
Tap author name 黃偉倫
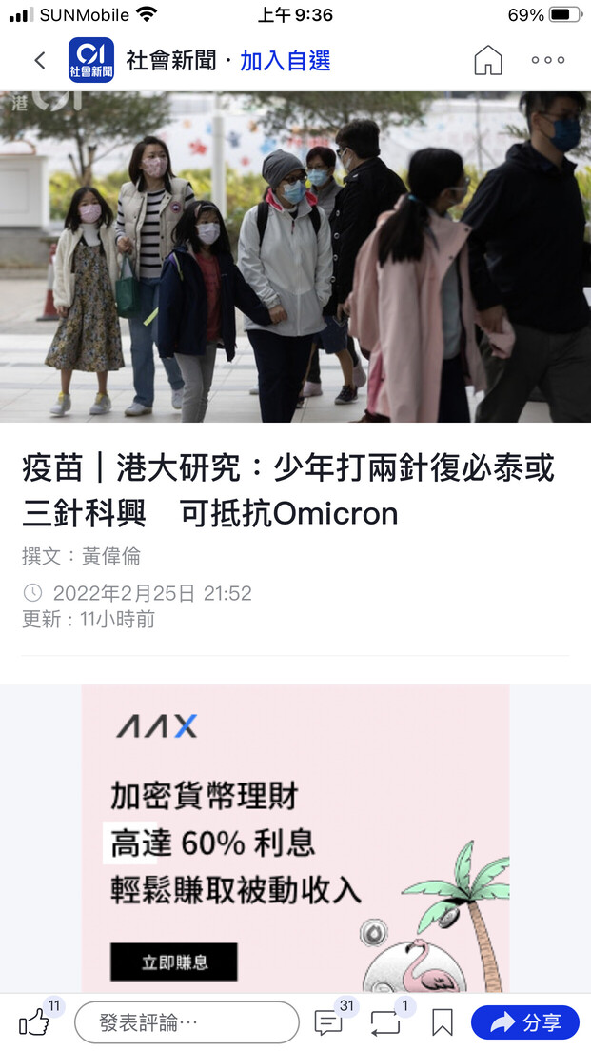[x=111, y=556]
